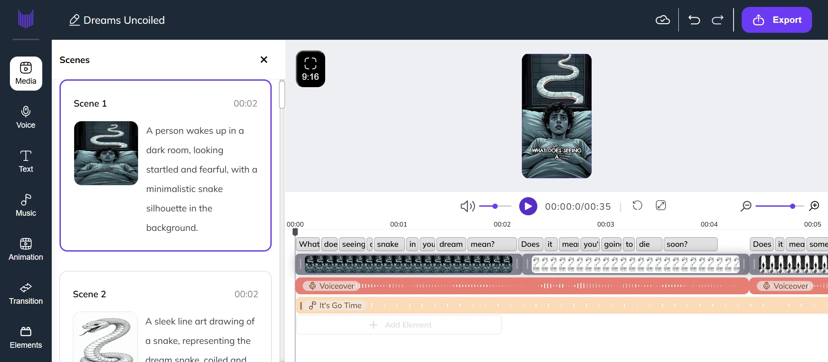This screenshot has width=828, height=362.
Task: Play the video preview
Action: [528, 206]
